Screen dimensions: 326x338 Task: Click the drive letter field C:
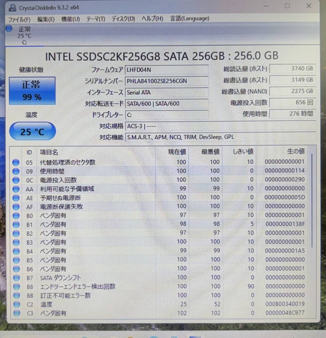tap(167, 115)
